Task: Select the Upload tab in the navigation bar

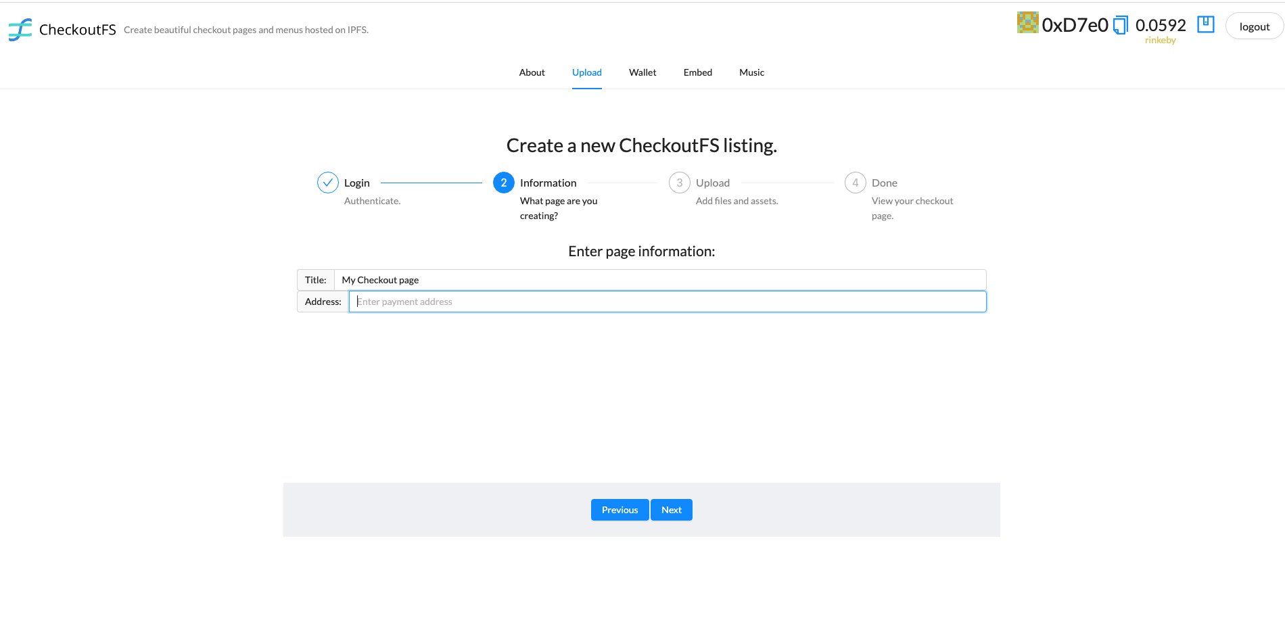Action: tap(587, 72)
